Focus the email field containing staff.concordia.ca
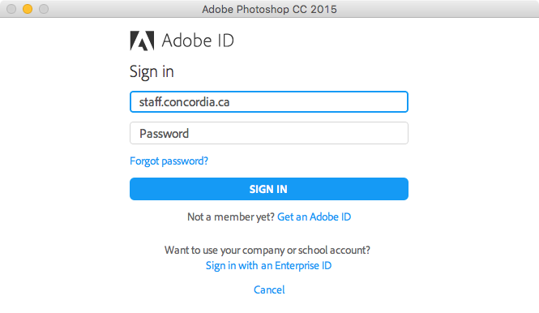Viewport: 539px width, 313px height. point(269,102)
